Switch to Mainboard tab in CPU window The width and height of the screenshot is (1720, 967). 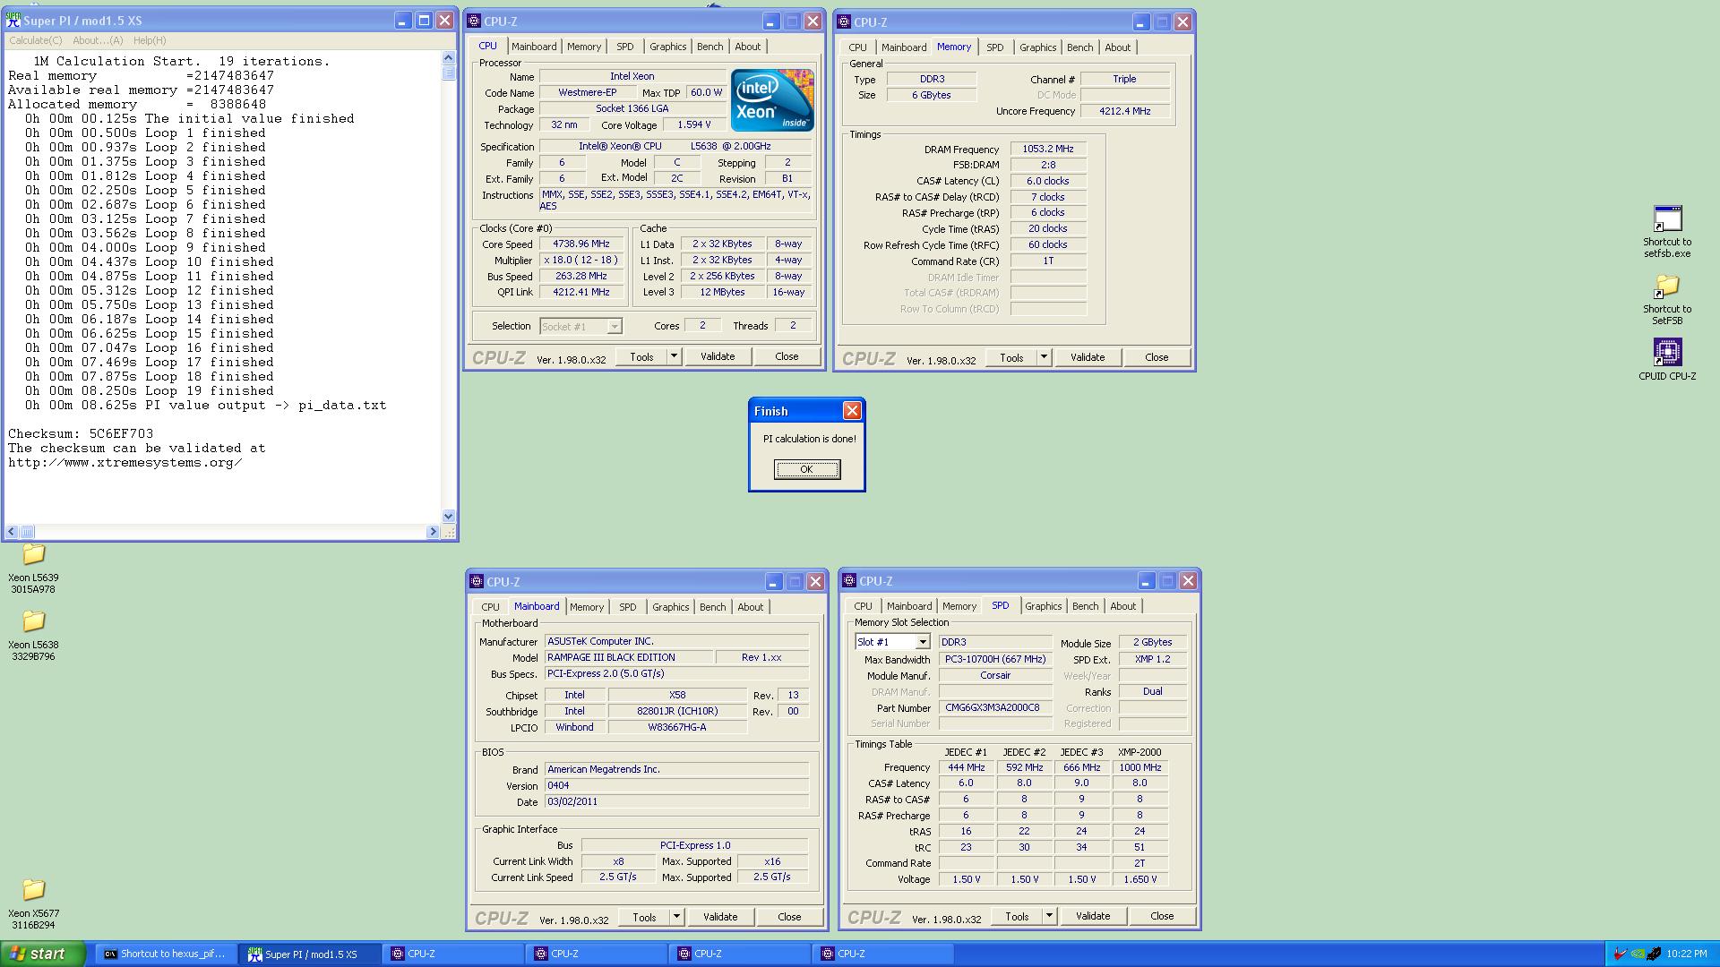click(534, 47)
